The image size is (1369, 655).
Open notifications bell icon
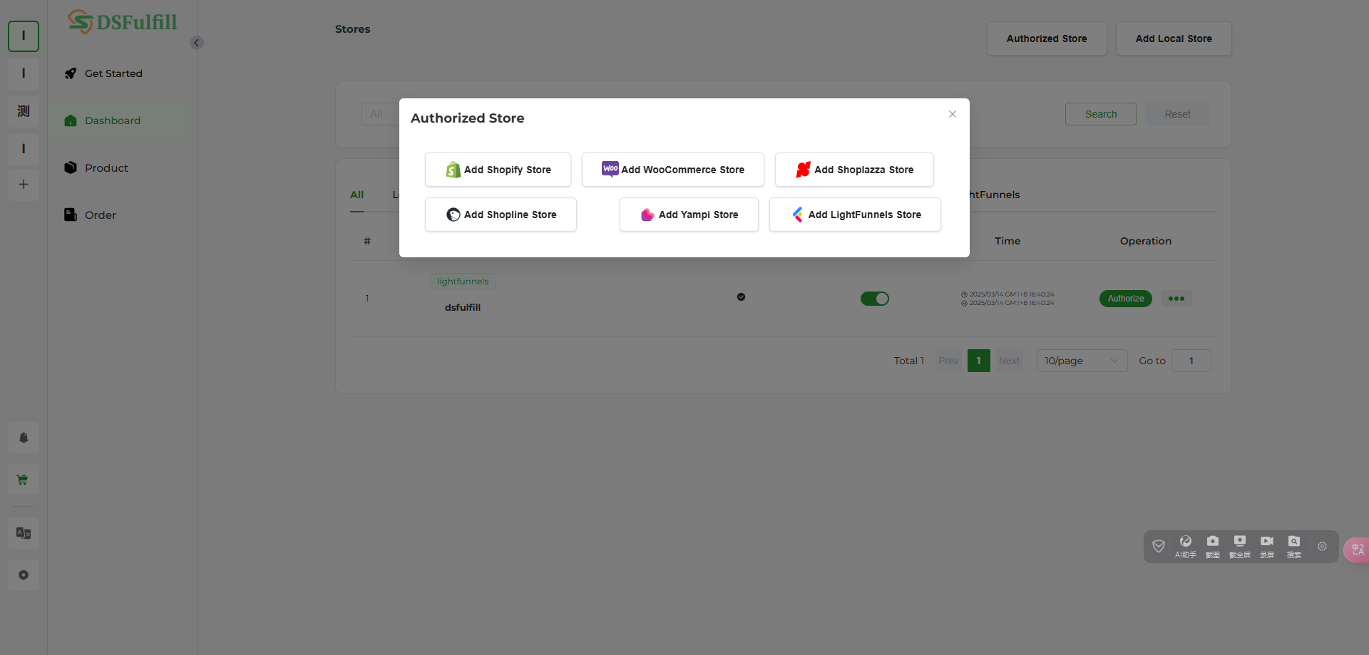pos(24,438)
